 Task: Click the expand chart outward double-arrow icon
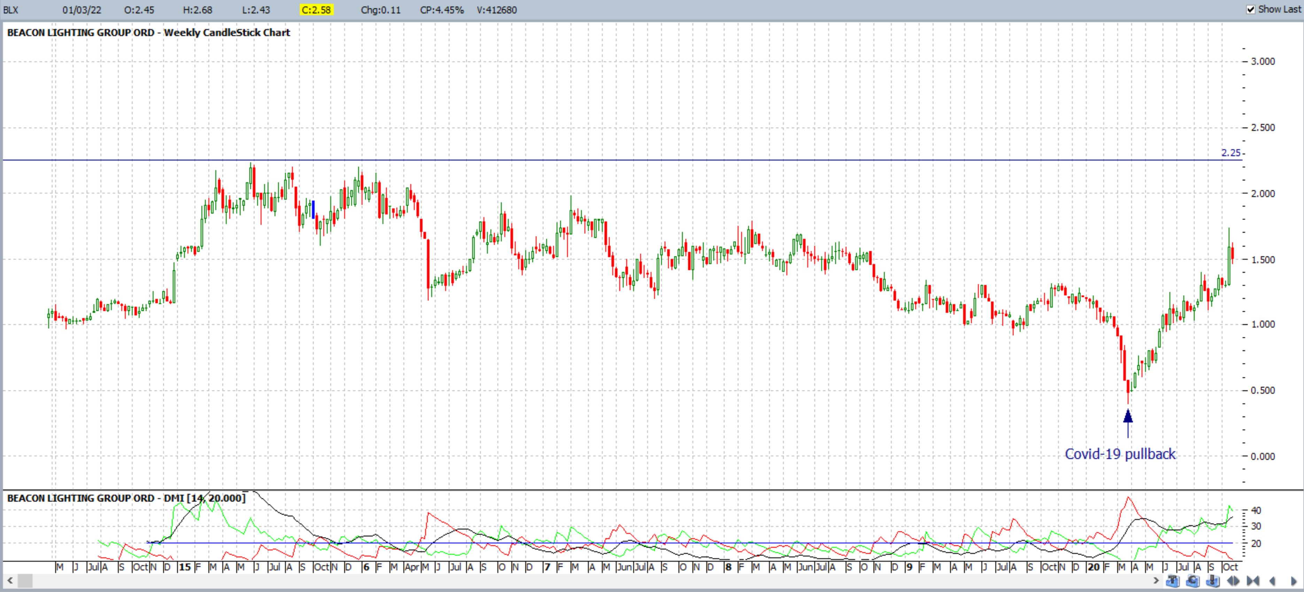pos(1233,581)
